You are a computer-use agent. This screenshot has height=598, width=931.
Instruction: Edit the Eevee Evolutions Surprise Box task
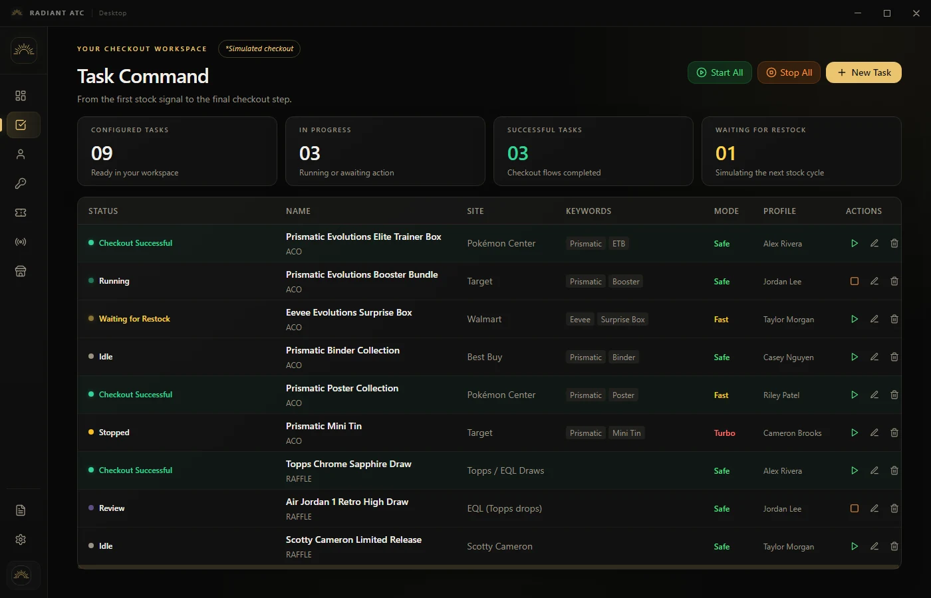point(874,319)
